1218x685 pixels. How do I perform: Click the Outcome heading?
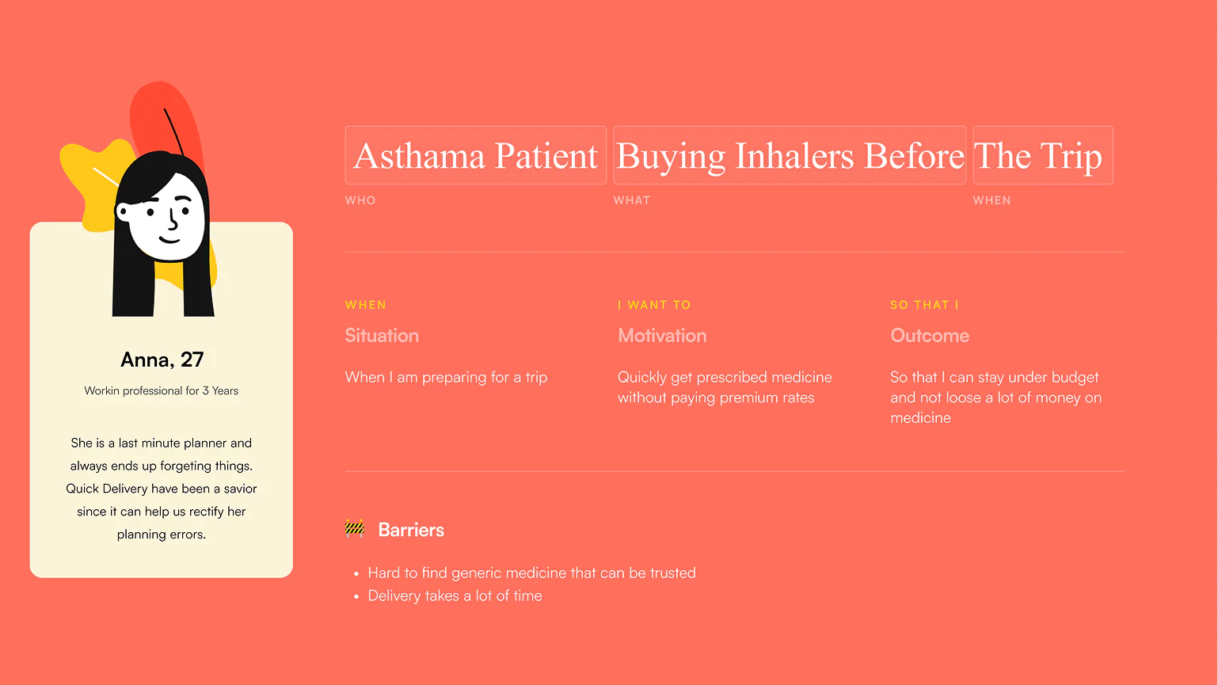point(930,336)
